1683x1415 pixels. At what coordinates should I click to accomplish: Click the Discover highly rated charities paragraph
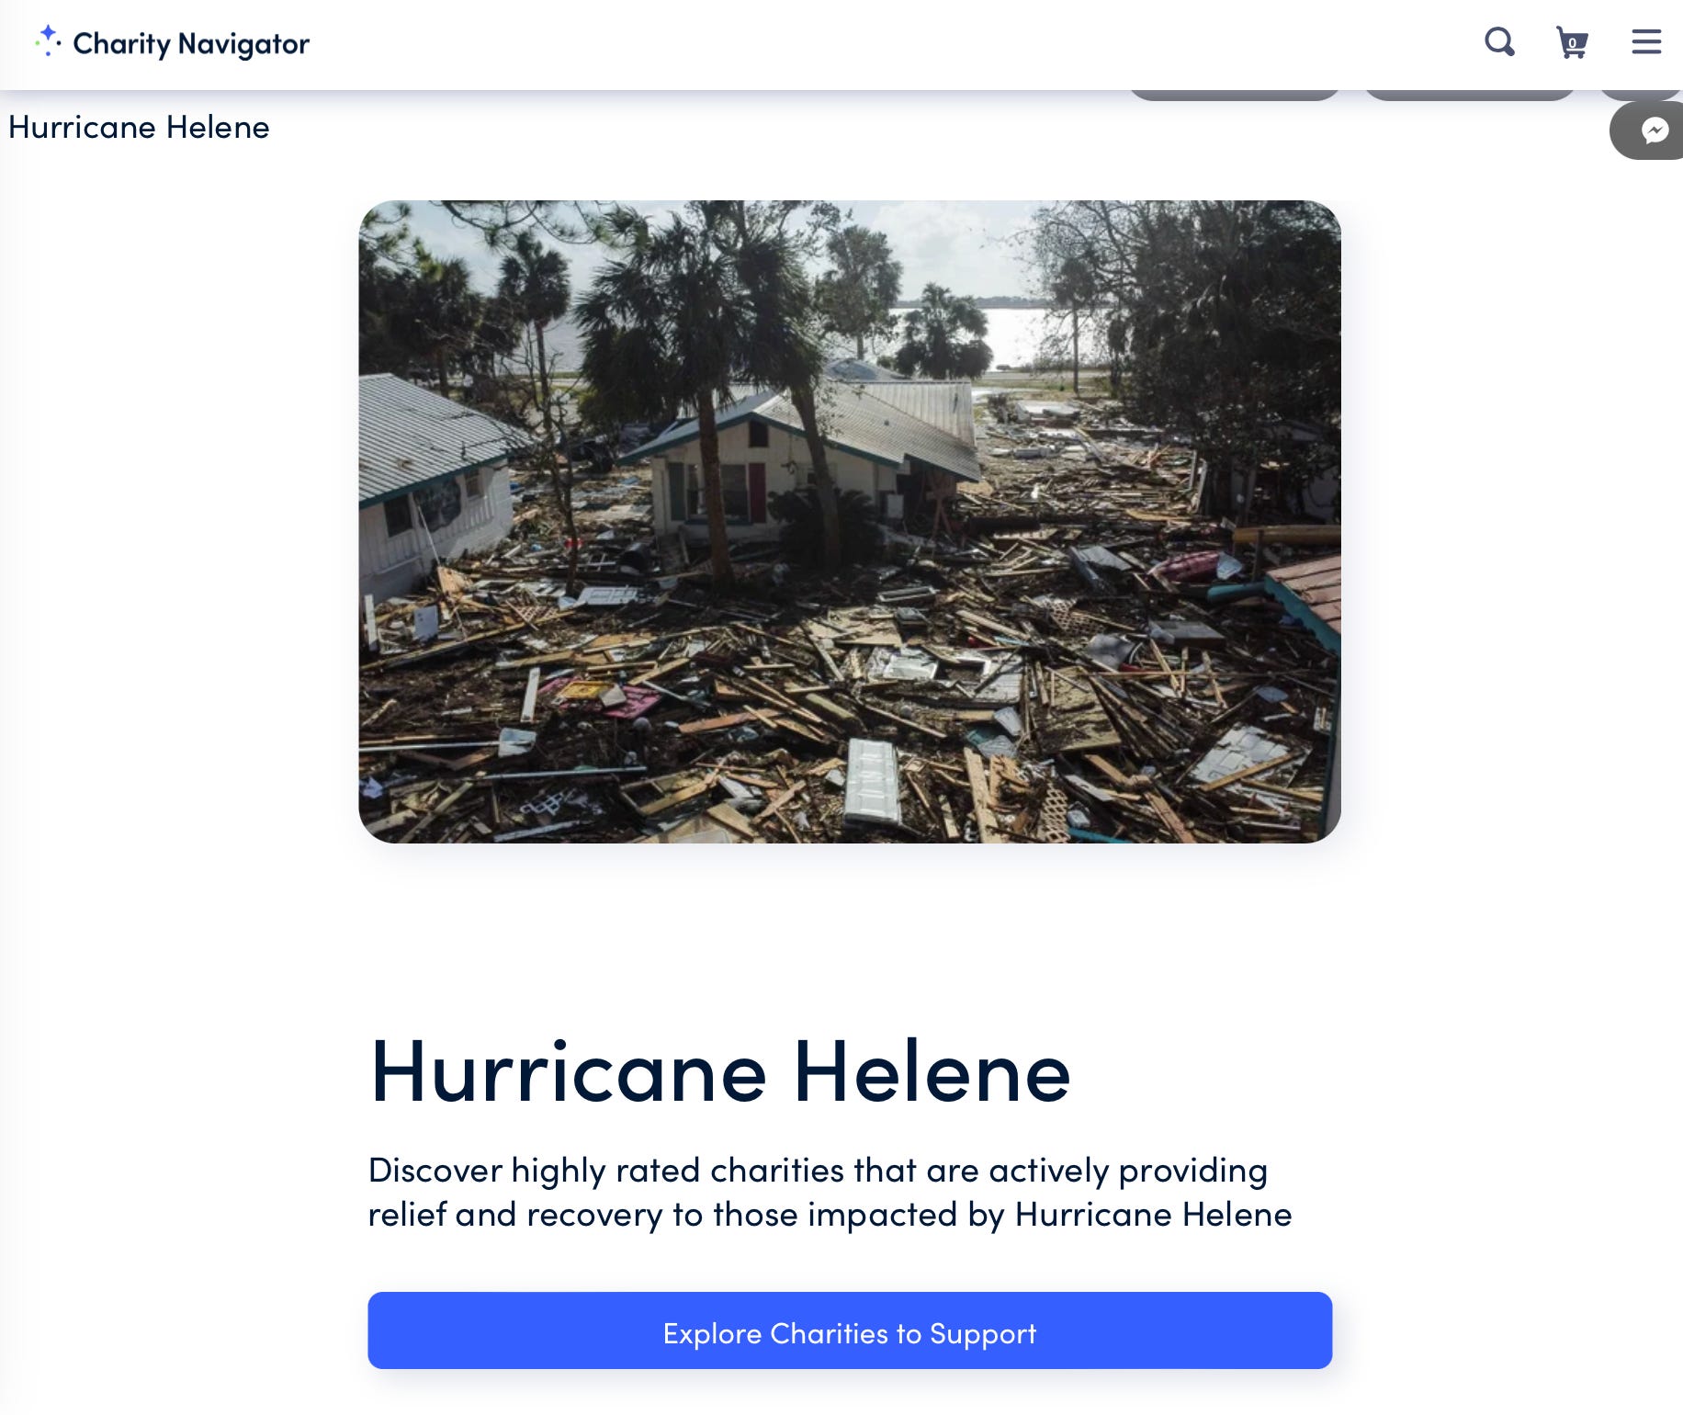click(830, 1192)
